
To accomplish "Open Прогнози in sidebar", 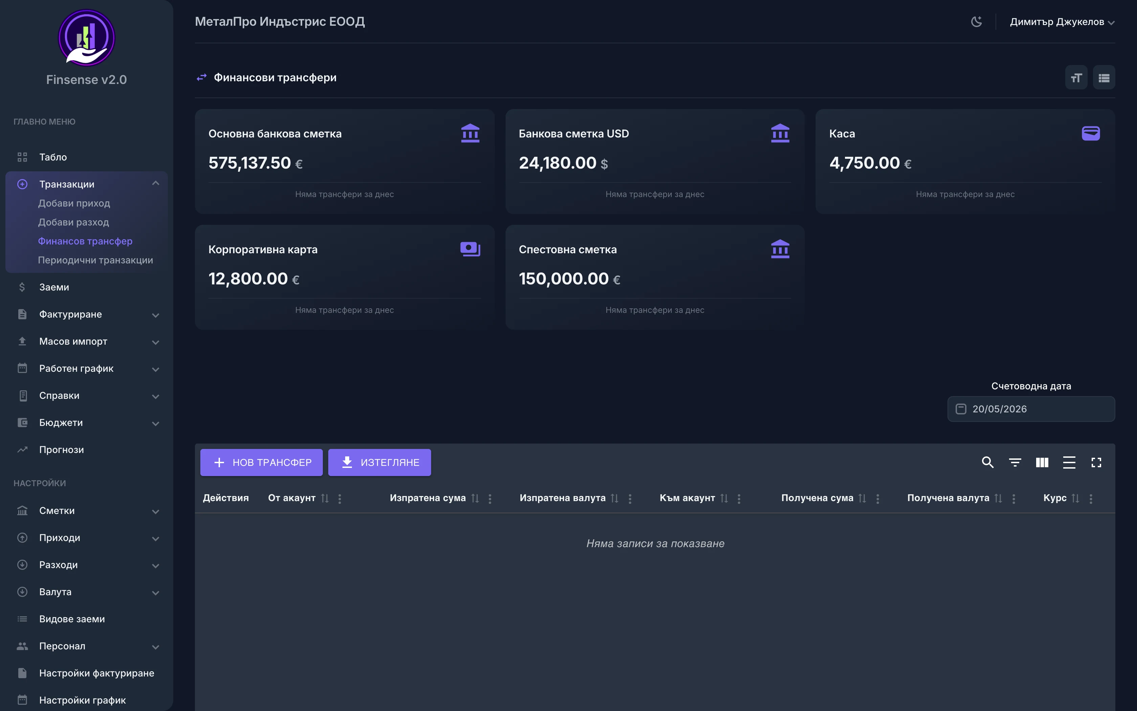I will (x=86, y=450).
